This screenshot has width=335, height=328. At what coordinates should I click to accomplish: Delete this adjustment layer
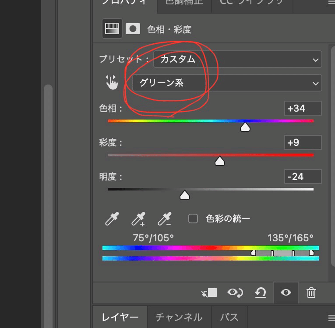[311, 293]
